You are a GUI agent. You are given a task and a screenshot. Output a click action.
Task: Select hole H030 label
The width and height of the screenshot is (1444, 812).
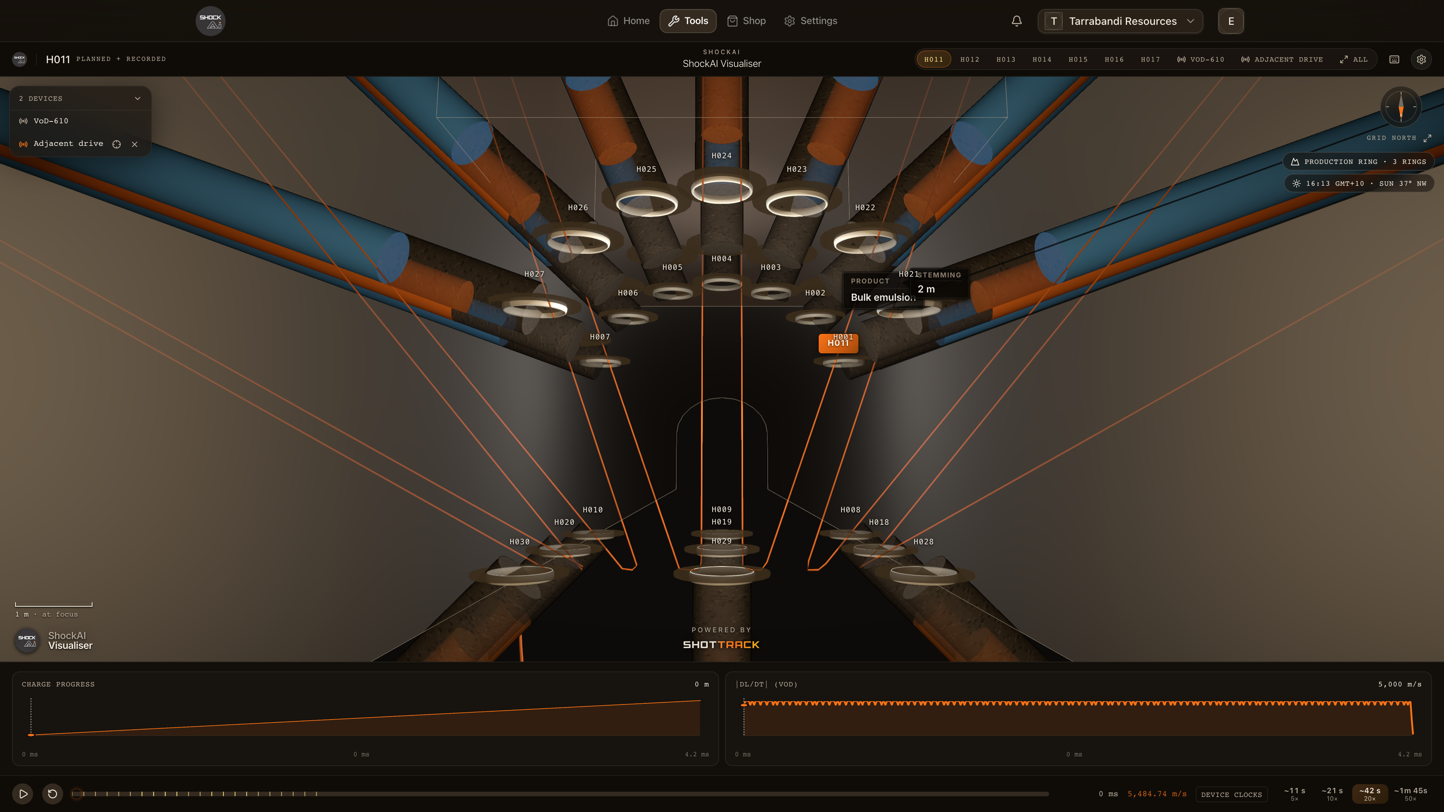pos(520,542)
